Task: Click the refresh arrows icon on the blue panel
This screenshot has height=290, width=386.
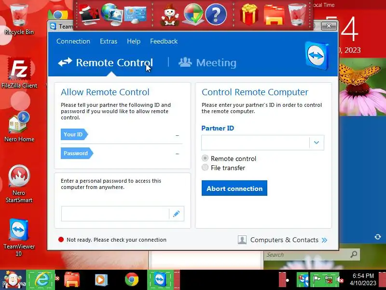Action: point(378,237)
